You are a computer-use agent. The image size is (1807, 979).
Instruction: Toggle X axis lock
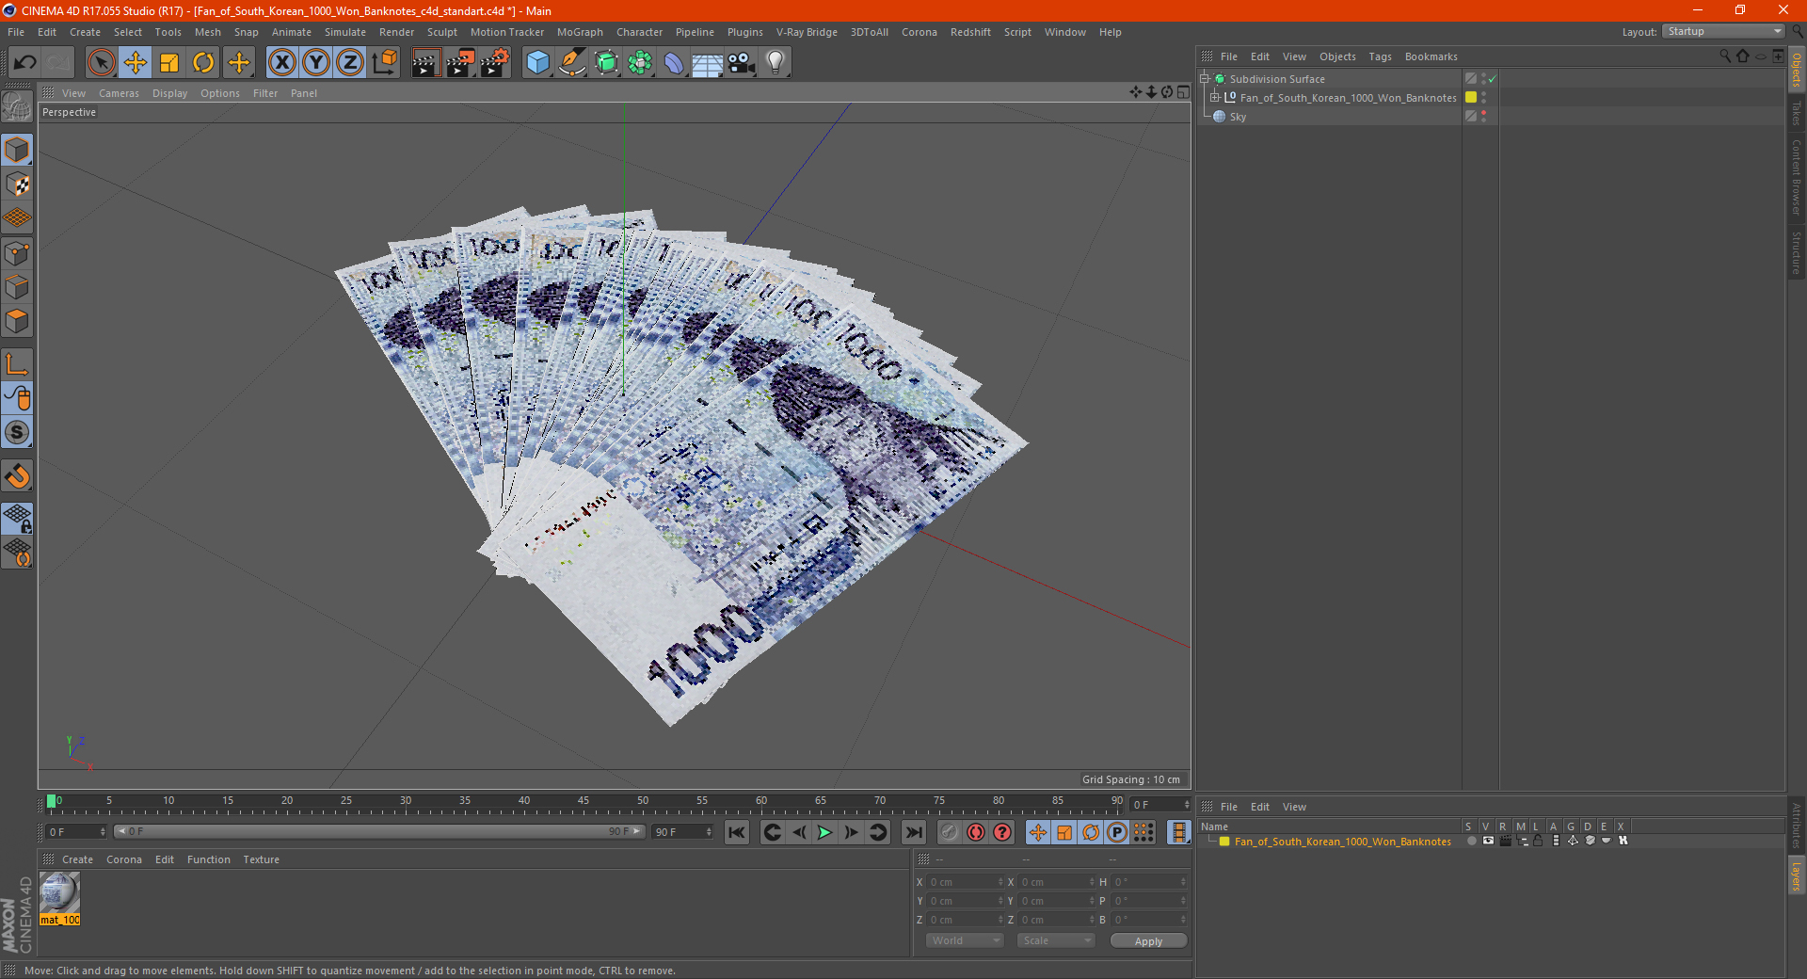coord(281,63)
